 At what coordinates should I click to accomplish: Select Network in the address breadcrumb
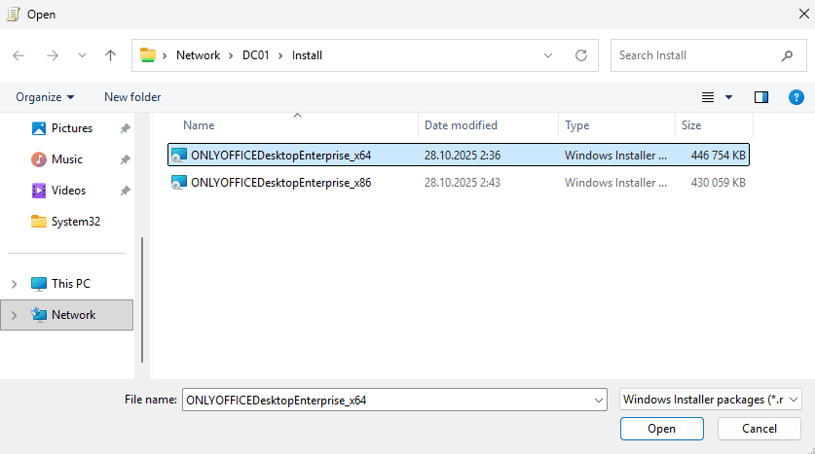[x=198, y=55]
